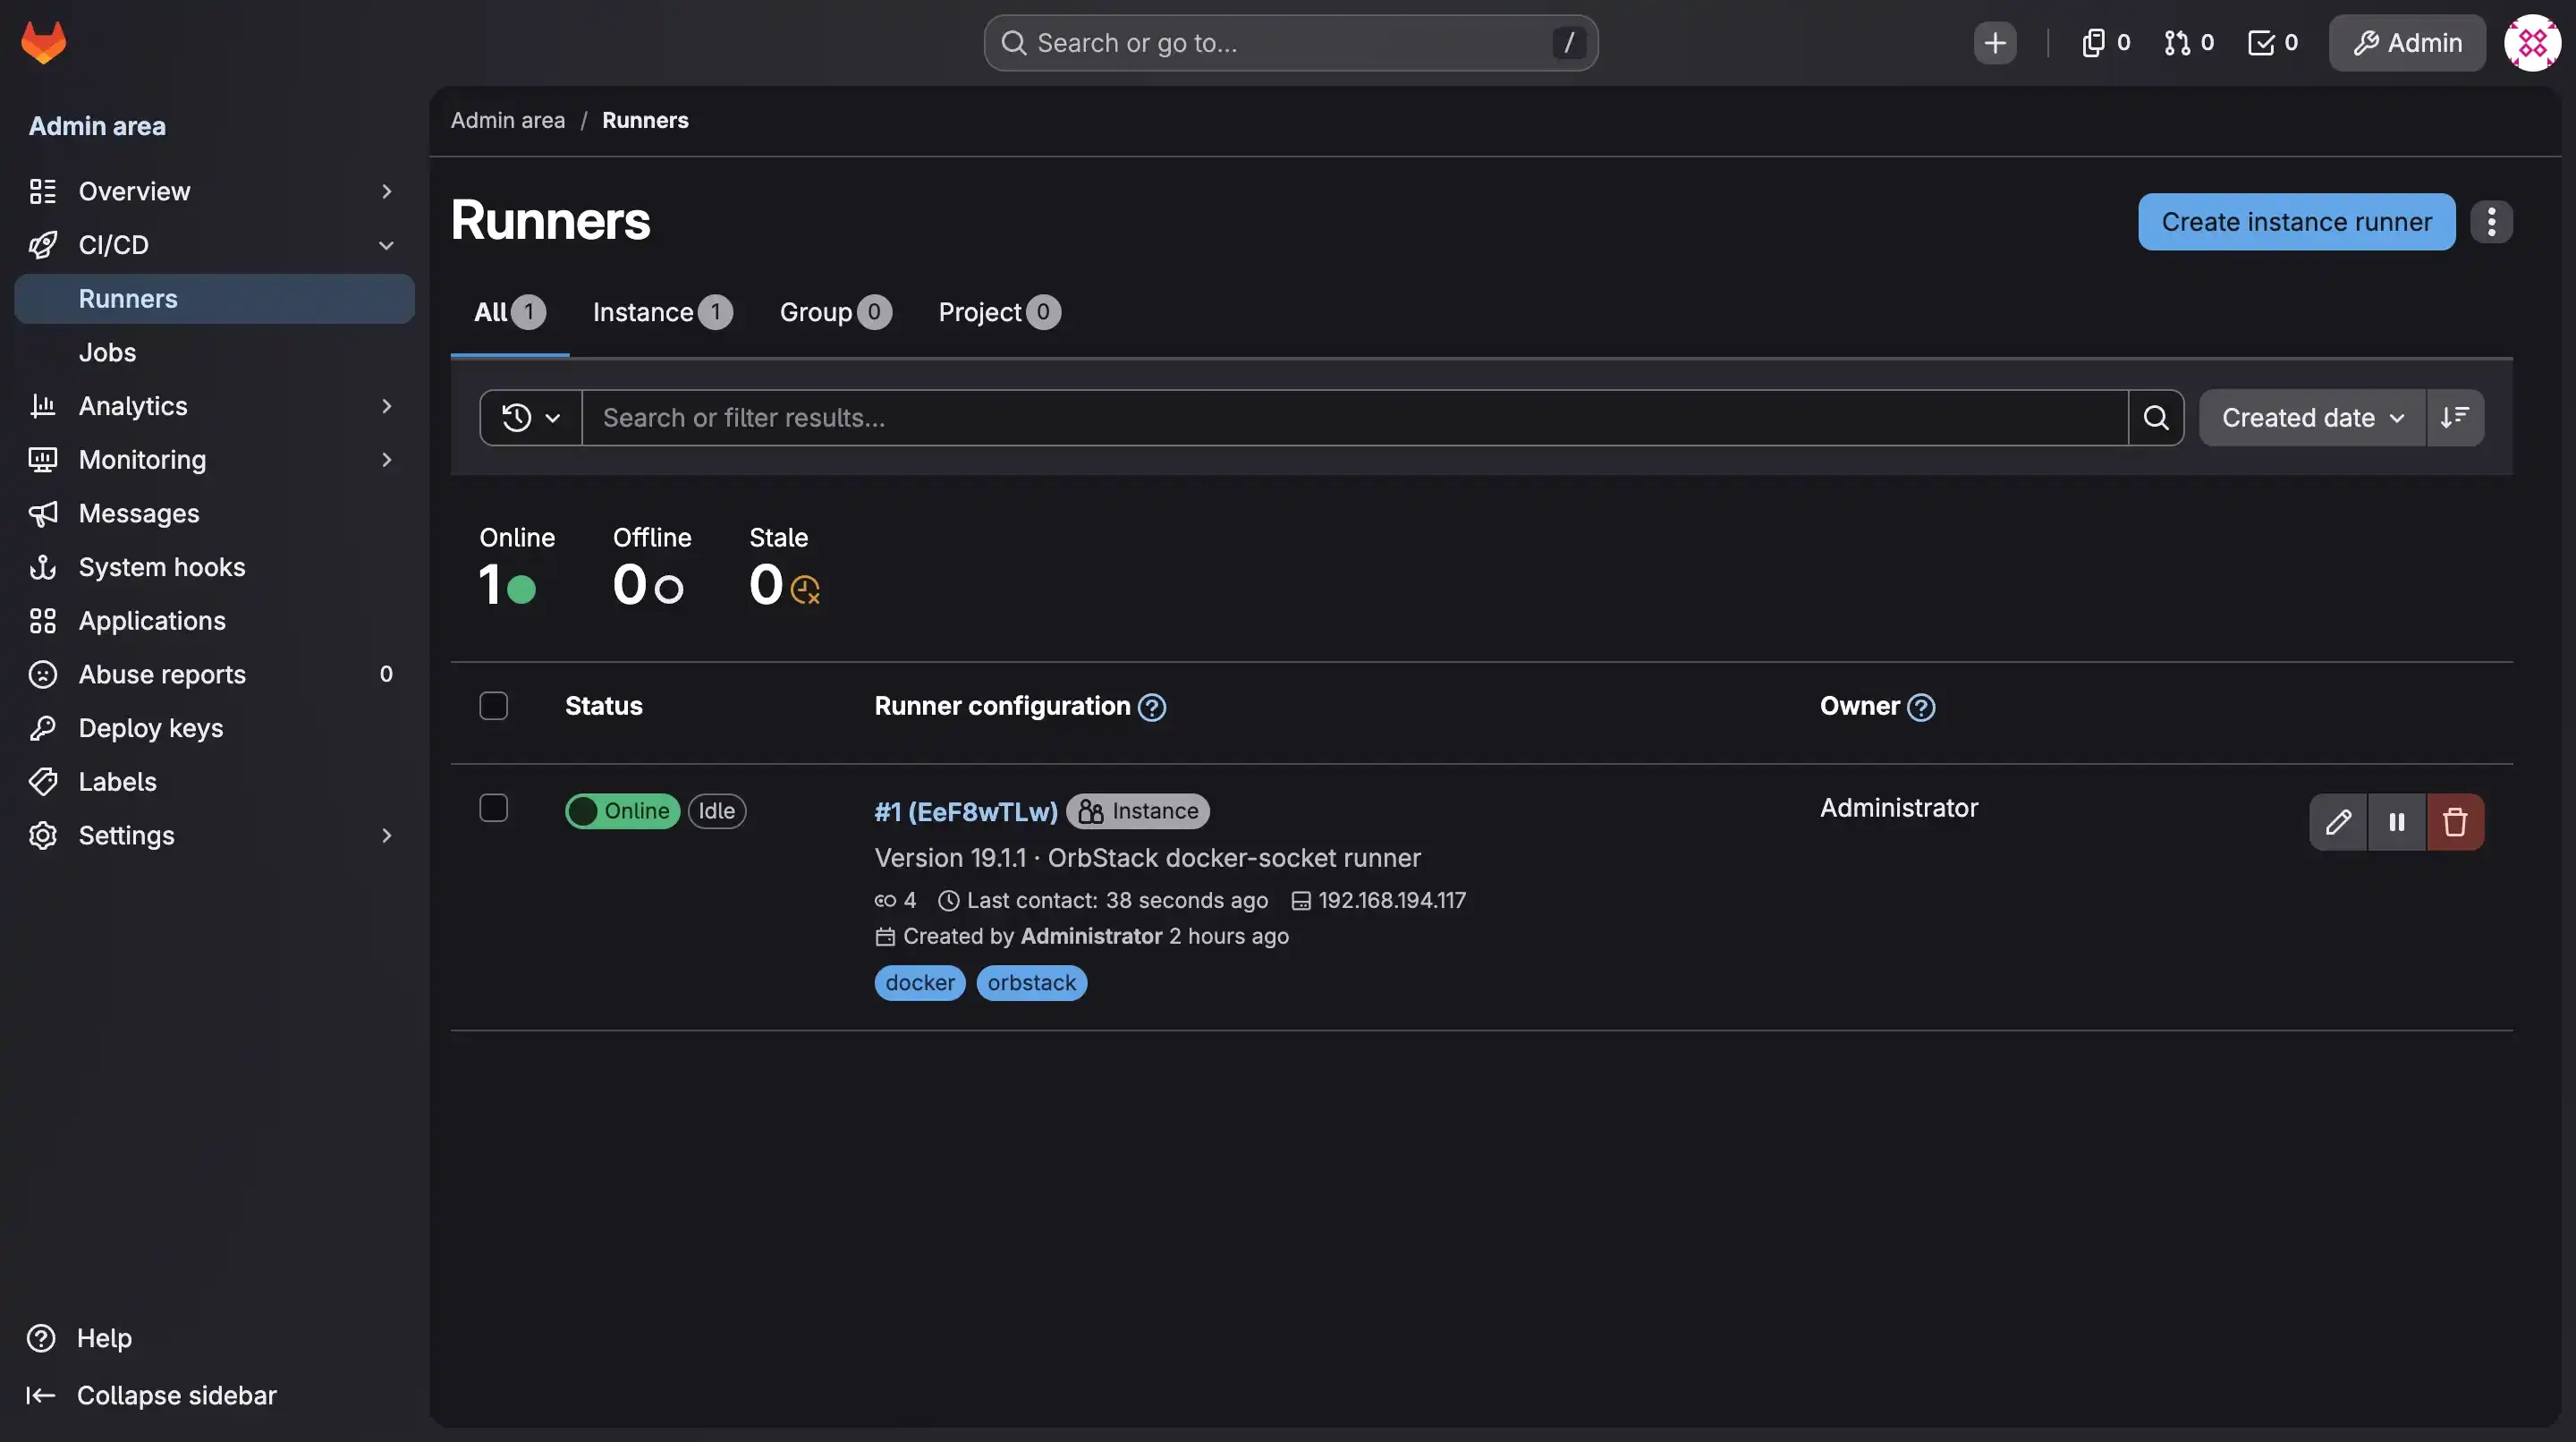
Task: Check the runner #1 row checkbox
Action: pyautogui.click(x=493, y=808)
